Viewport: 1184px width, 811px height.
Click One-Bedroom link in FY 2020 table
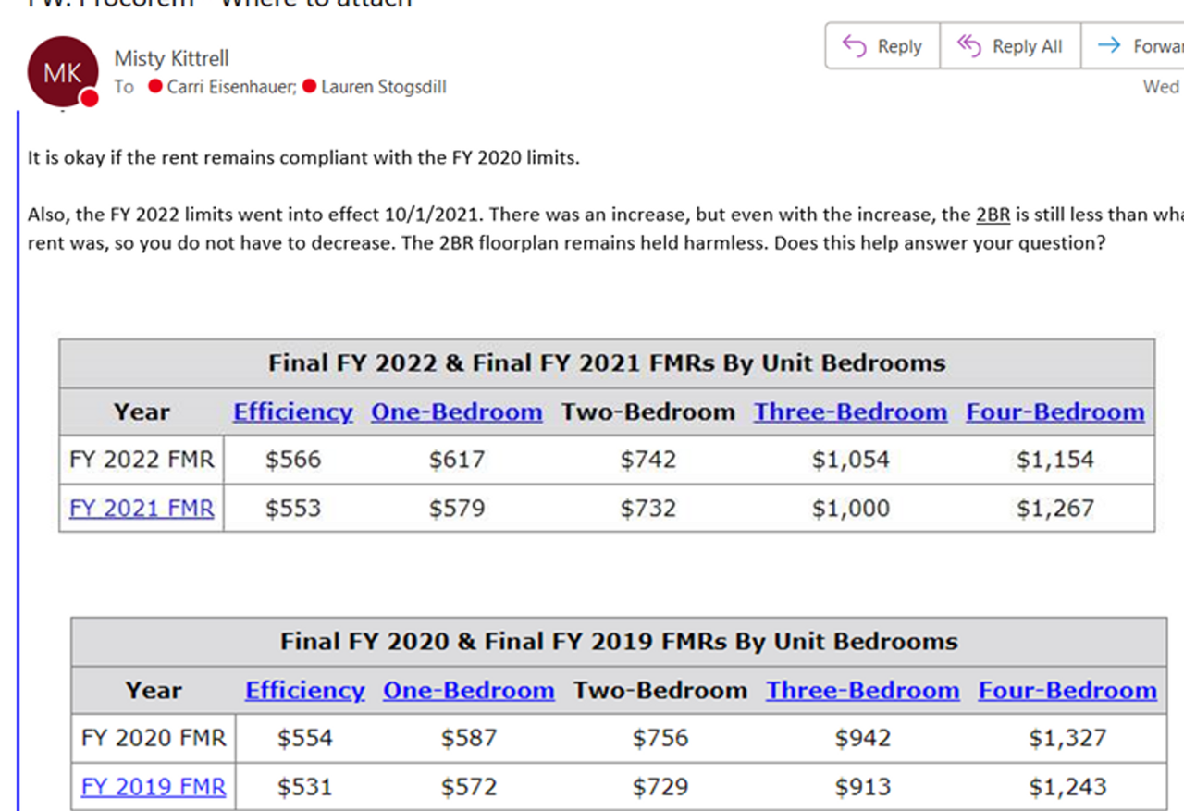pyautogui.click(x=468, y=691)
